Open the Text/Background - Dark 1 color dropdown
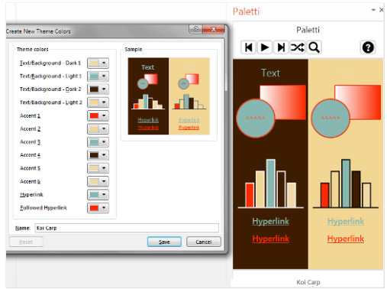This screenshot has width=387, height=289. (x=104, y=63)
